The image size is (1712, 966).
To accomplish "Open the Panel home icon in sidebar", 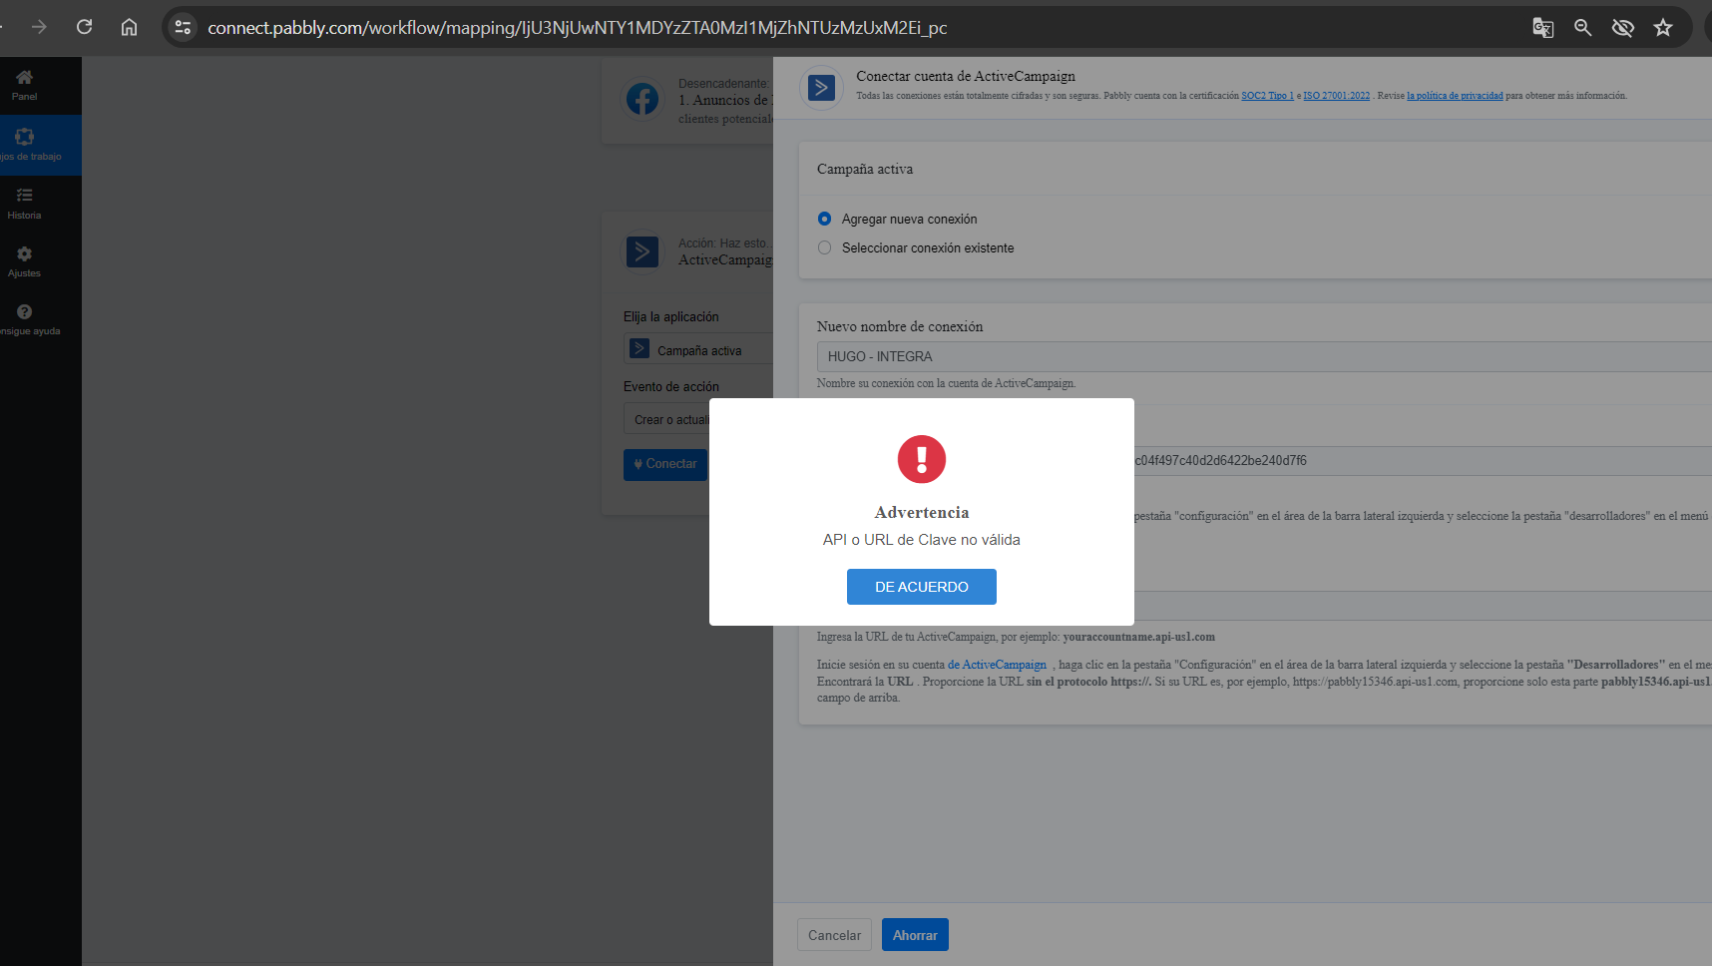I will [24, 77].
